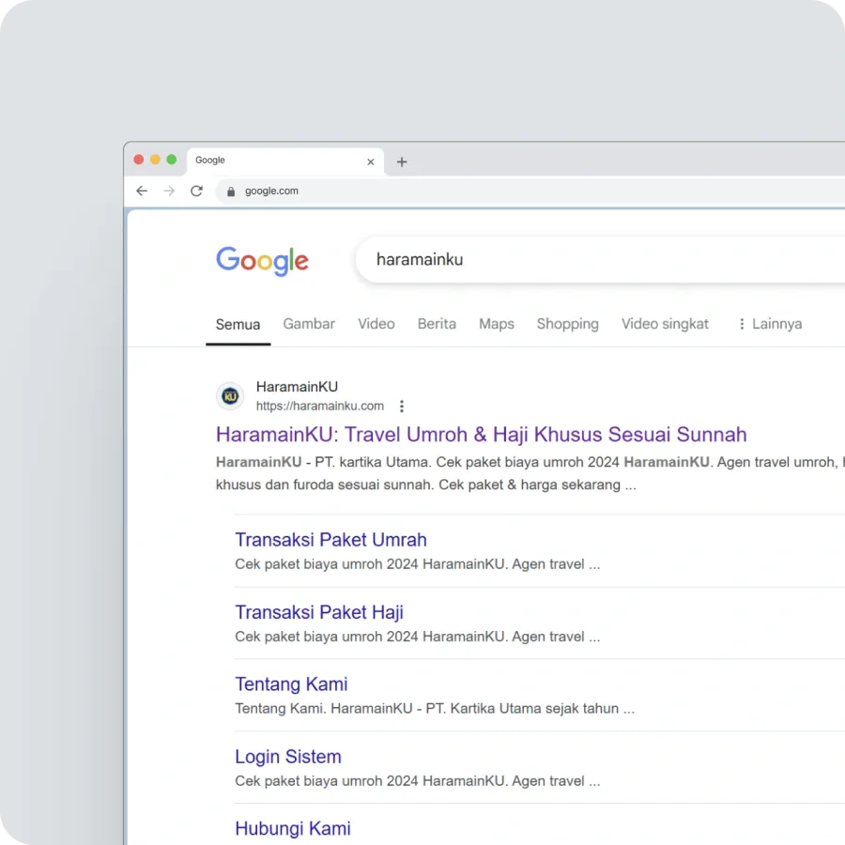This screenshot has height=845, width=845.
Task: Click the google.com address bar
Action: point(530,192)
